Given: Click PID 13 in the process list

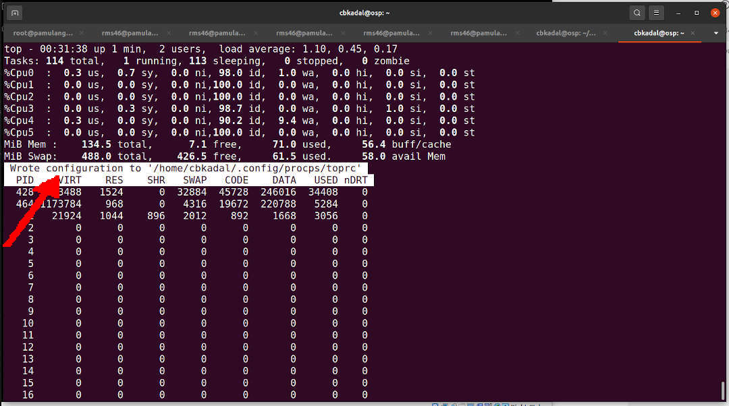Looking at the screenshot, I should pyautogui.click(x=28, y=359).
